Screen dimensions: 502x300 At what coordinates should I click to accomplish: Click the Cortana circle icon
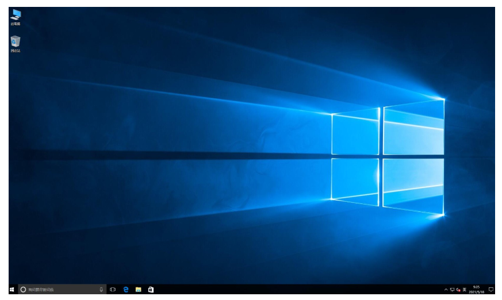[x=23, y=290]
